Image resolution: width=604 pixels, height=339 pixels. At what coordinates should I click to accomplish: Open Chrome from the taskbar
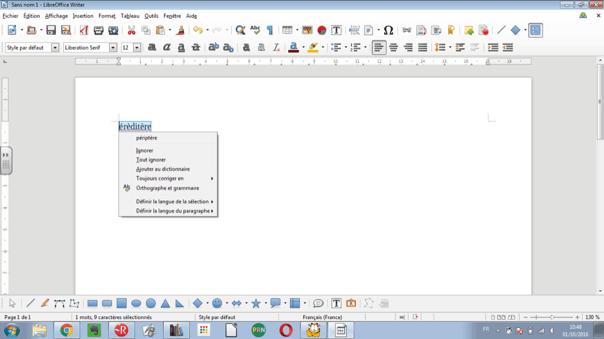click(66, 330)
